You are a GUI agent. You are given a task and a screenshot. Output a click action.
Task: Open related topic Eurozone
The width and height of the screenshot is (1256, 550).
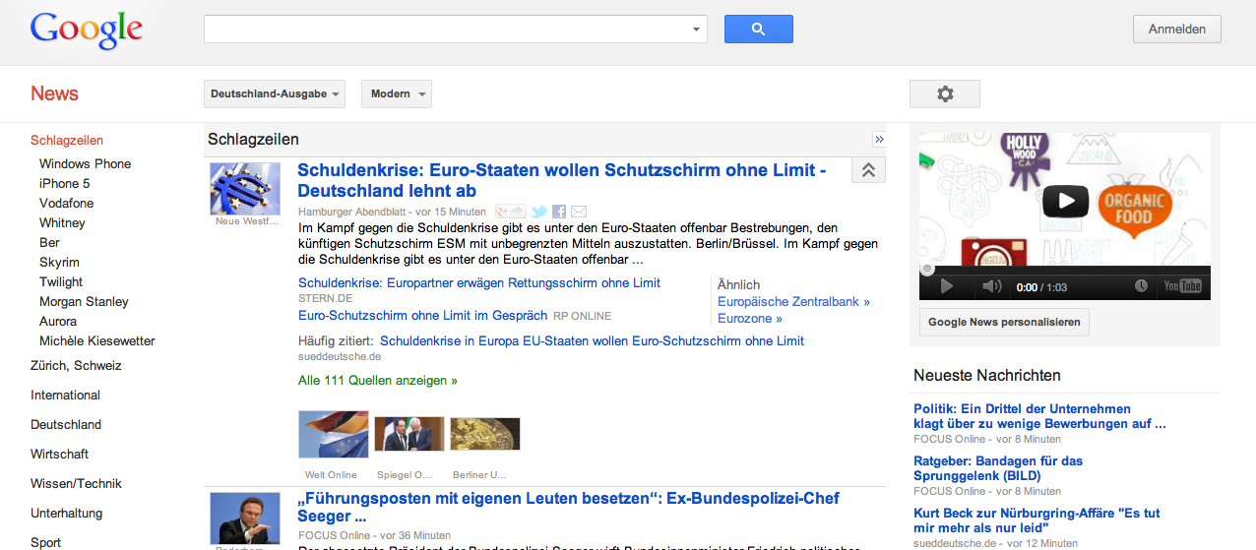[x=750, y=319]
